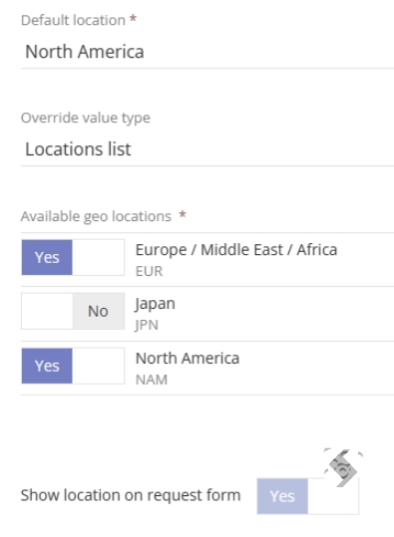
Task: Enable the Japan geo location toggle
Action: click(x=73, y=311)
